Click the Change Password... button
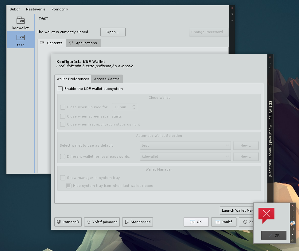299x251 pixels. [209, 32]
